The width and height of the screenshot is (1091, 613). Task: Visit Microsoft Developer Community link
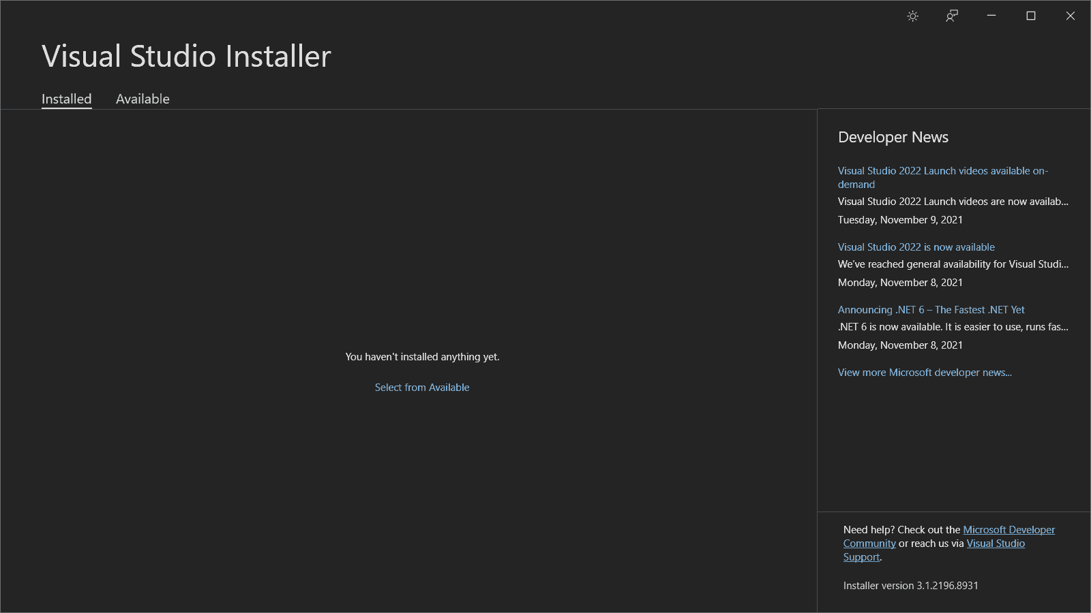tap(1008, 530)
